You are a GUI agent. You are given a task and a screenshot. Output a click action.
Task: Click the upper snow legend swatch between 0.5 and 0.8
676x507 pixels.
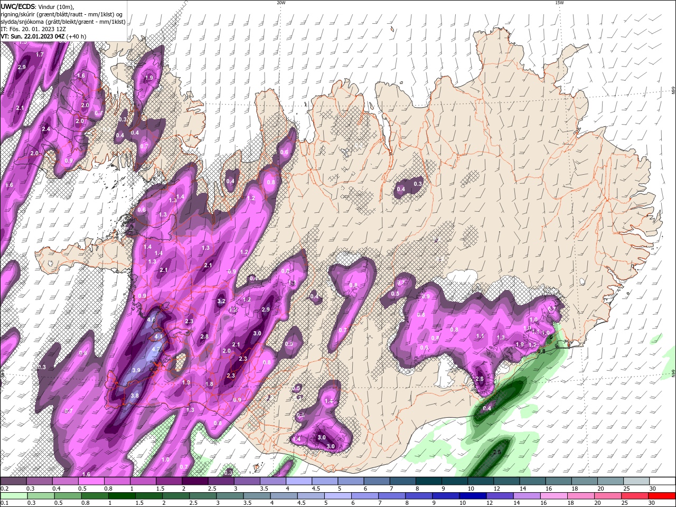click(91, 481)
